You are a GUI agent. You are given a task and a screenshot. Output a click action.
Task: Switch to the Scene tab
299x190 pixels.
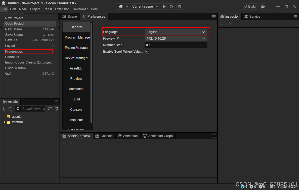click(x=70, y=17)
